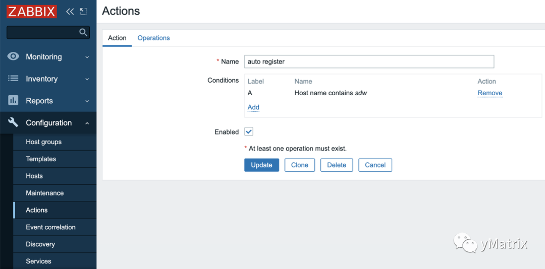Click the sidebar hide/kiosk icon
545x269 pixels.
pos(83,12)
